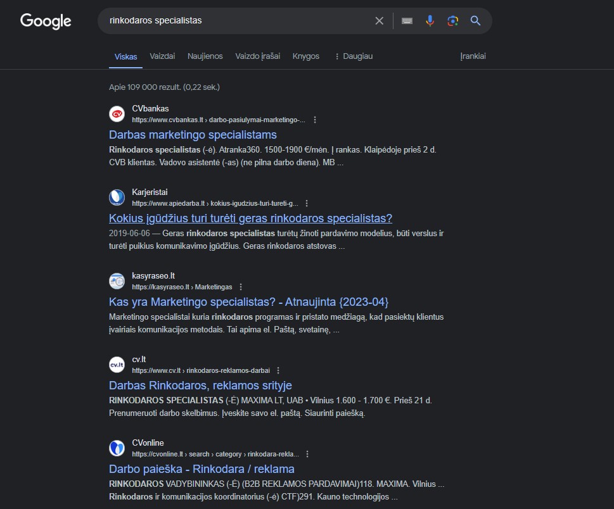Click the cv.lt site favicon
This screenshot has width=614, height=509.
coord(117,365)
